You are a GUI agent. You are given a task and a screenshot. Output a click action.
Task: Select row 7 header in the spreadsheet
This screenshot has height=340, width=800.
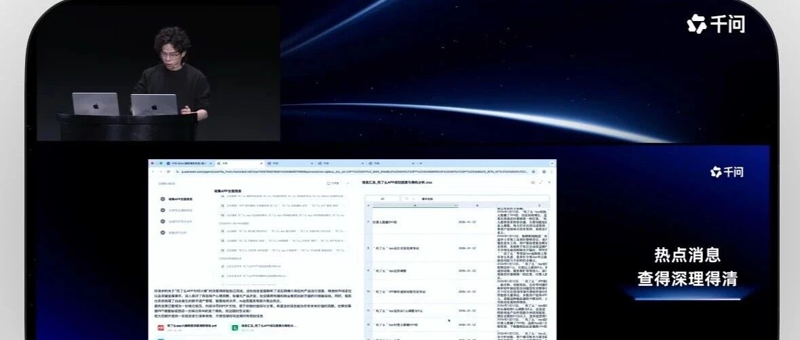pos(368,222)
